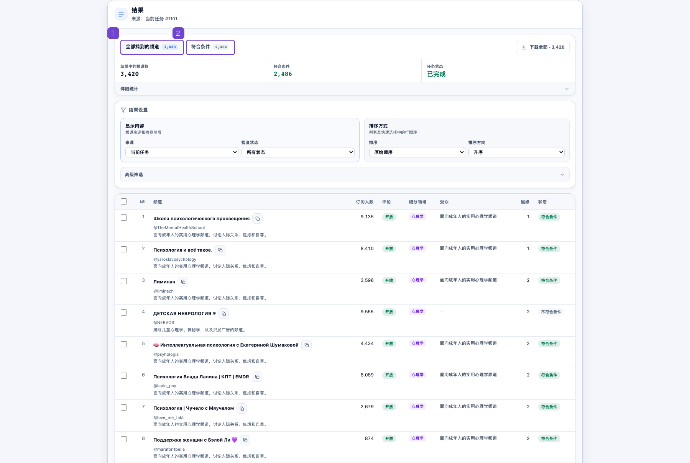Open 检查状态 dropdown showing 所有状态
Image resolution: width=690 pixels, height=463 pixels.
[298, 152]
